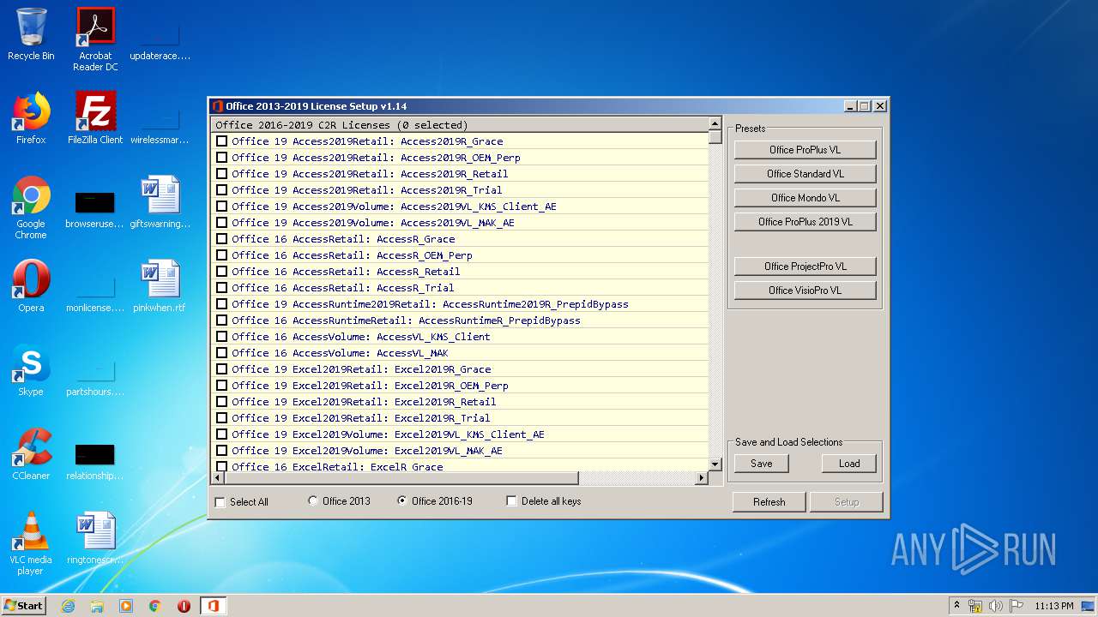Check Excel2019R_Retail license checkbox

[x=221, y=402]
